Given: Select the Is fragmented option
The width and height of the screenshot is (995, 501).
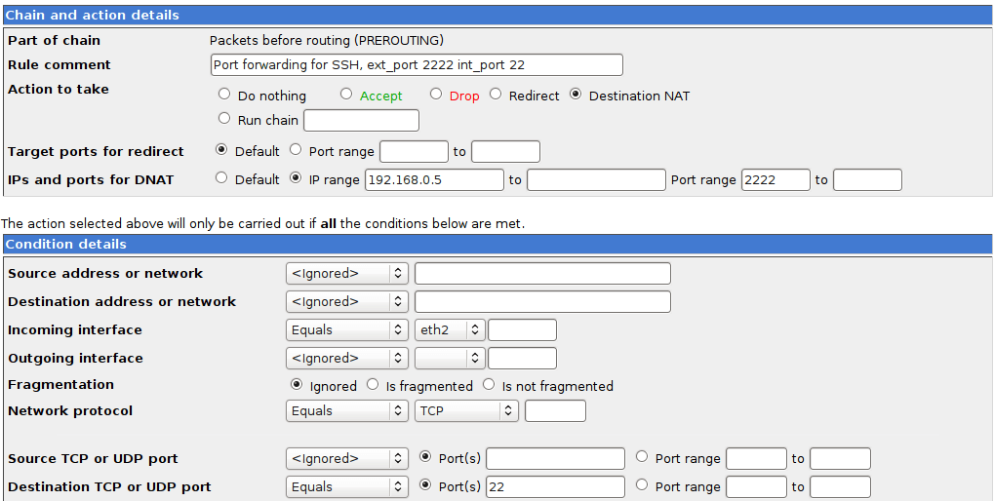Looking at the screenshot, I should click(373, 385).
